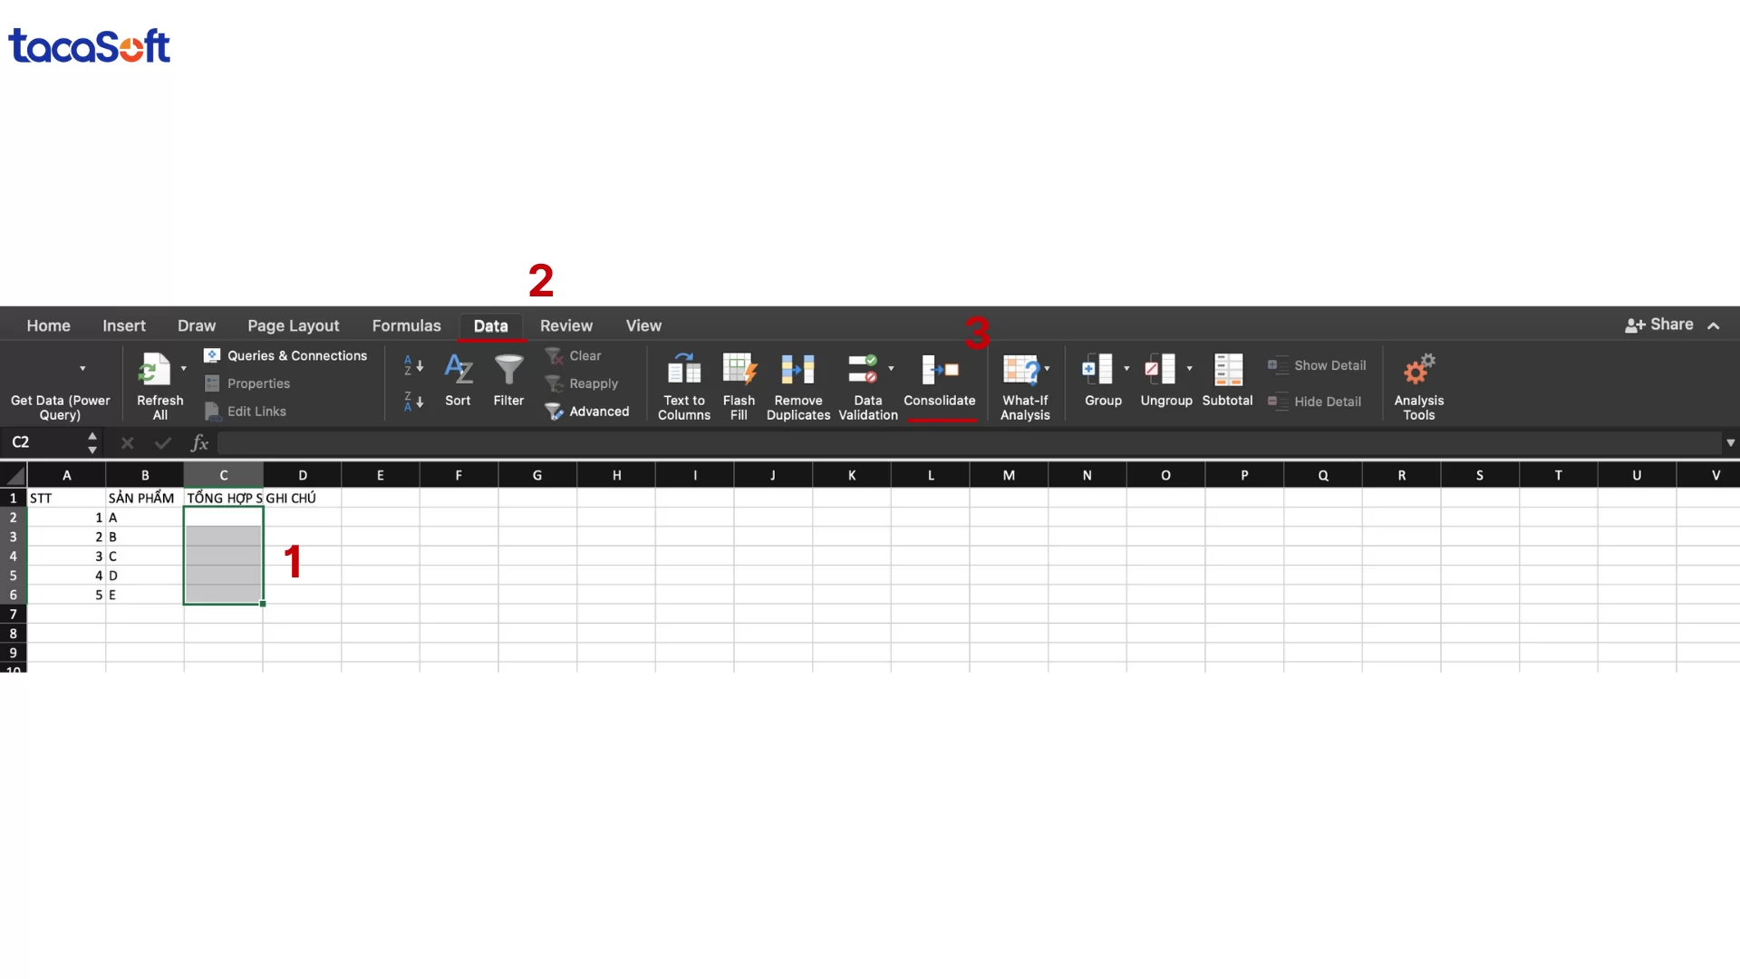Open the Analysis Tools
Image resolution: width=1740 pixels, height=979 pixels.
coord(1418,384)
